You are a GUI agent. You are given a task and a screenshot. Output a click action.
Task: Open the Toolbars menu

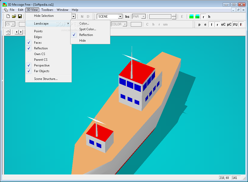47,10
